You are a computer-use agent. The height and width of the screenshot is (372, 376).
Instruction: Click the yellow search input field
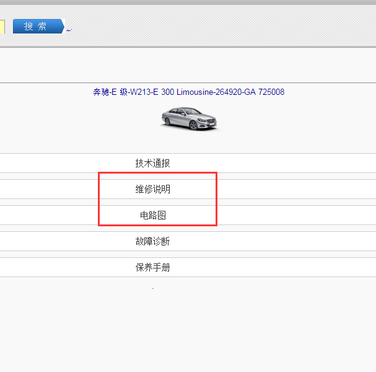click(x=2, y=27)
